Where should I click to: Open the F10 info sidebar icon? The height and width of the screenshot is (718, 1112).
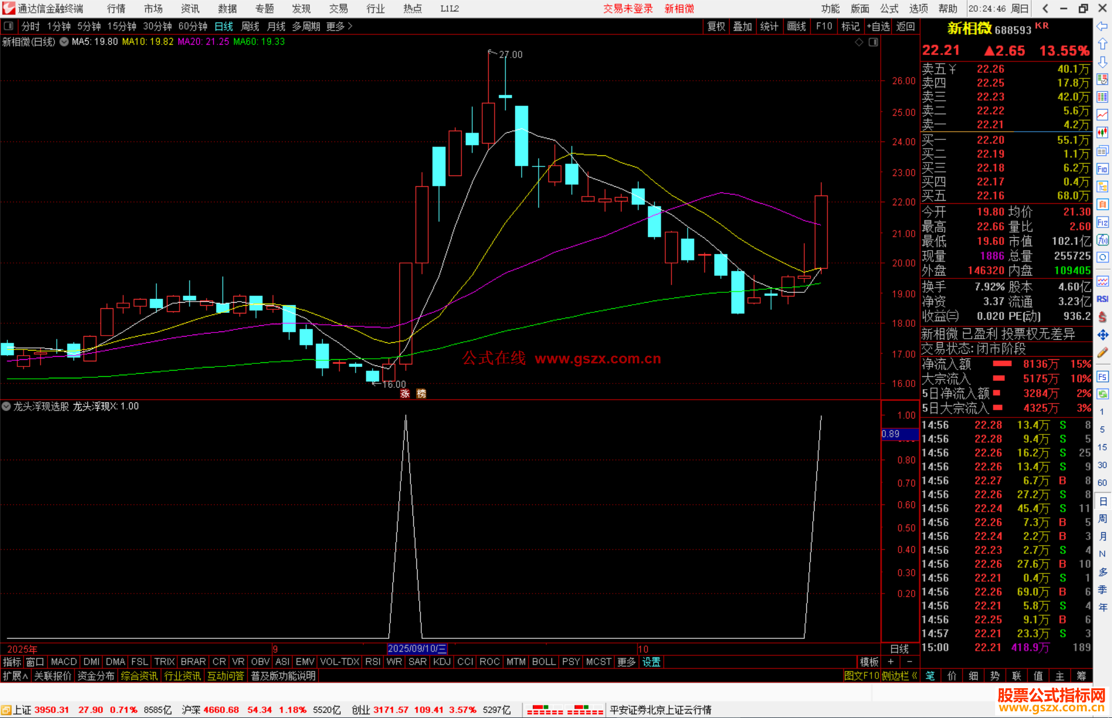(1102, 169)
